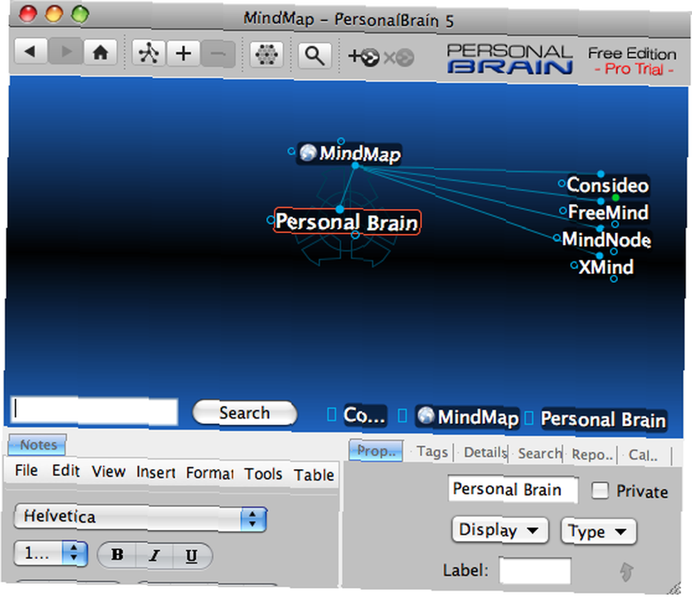Toggle italic formatting
This screenshot has height=597, width=692.
154,555
